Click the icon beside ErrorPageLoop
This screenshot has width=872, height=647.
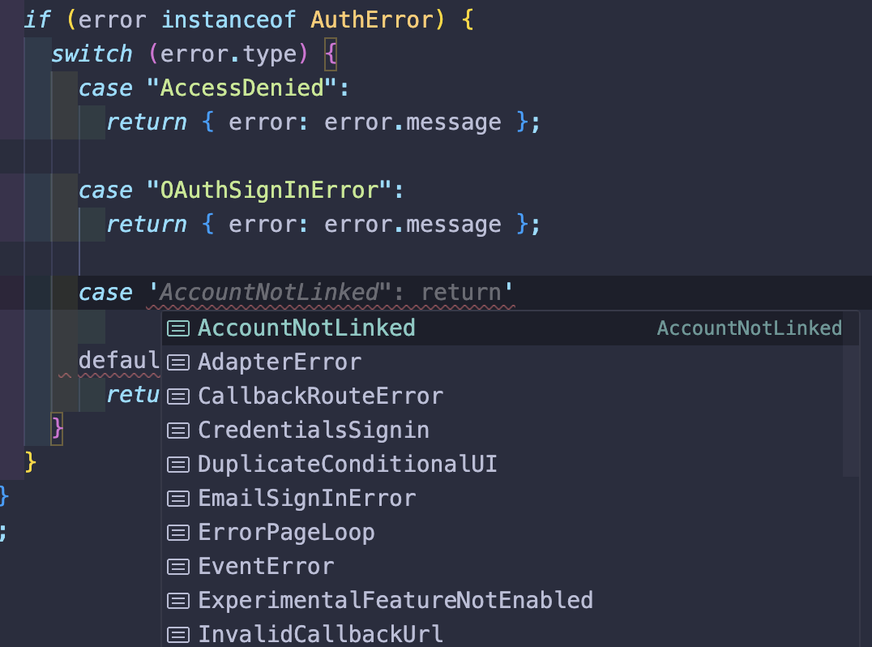178,533
